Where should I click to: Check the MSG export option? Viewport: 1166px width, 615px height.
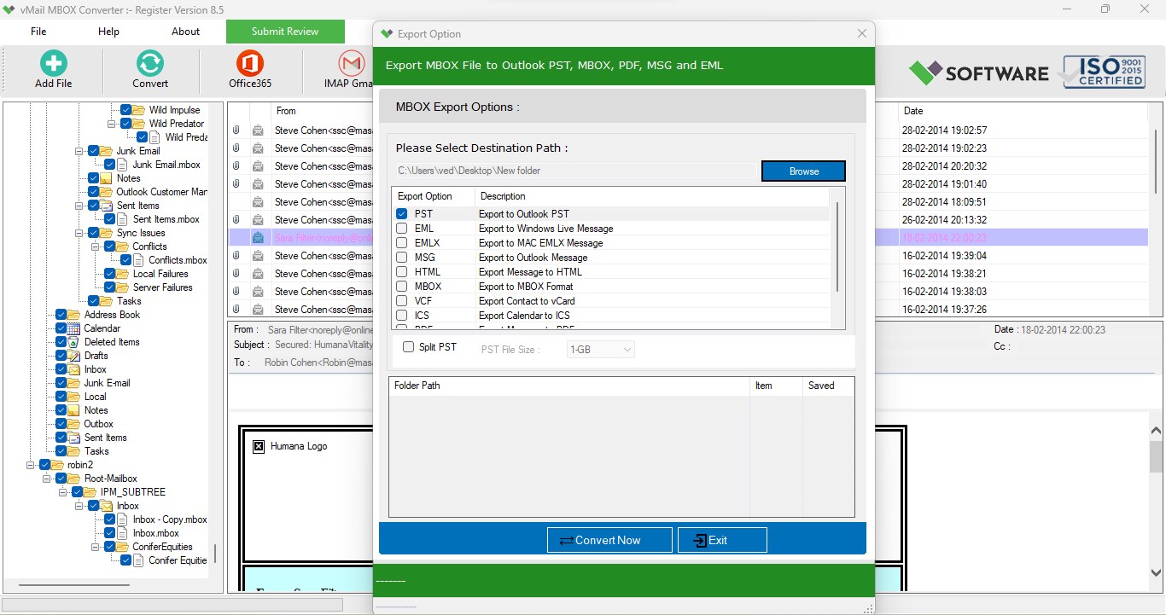(402, 258)
